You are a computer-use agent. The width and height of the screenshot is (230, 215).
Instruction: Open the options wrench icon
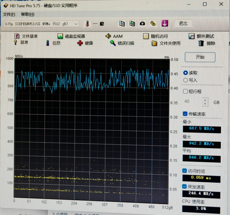point(152,23)
